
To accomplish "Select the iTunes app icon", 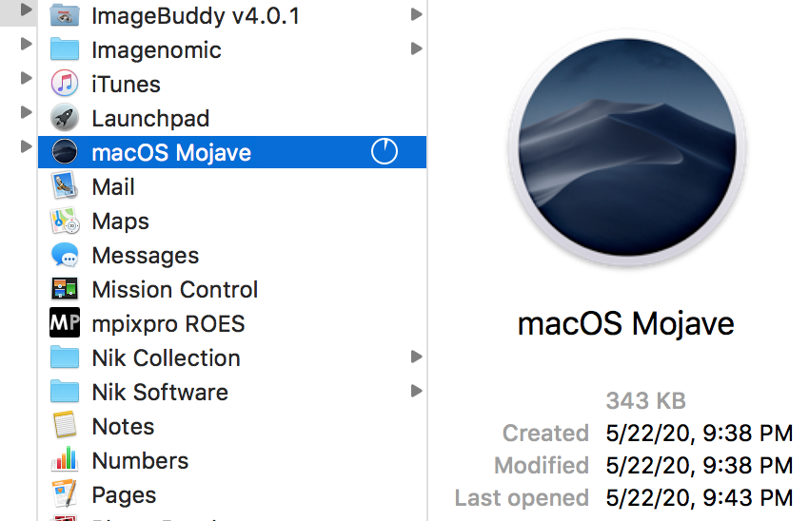I will pyautogui.click(x=65, y=84).
